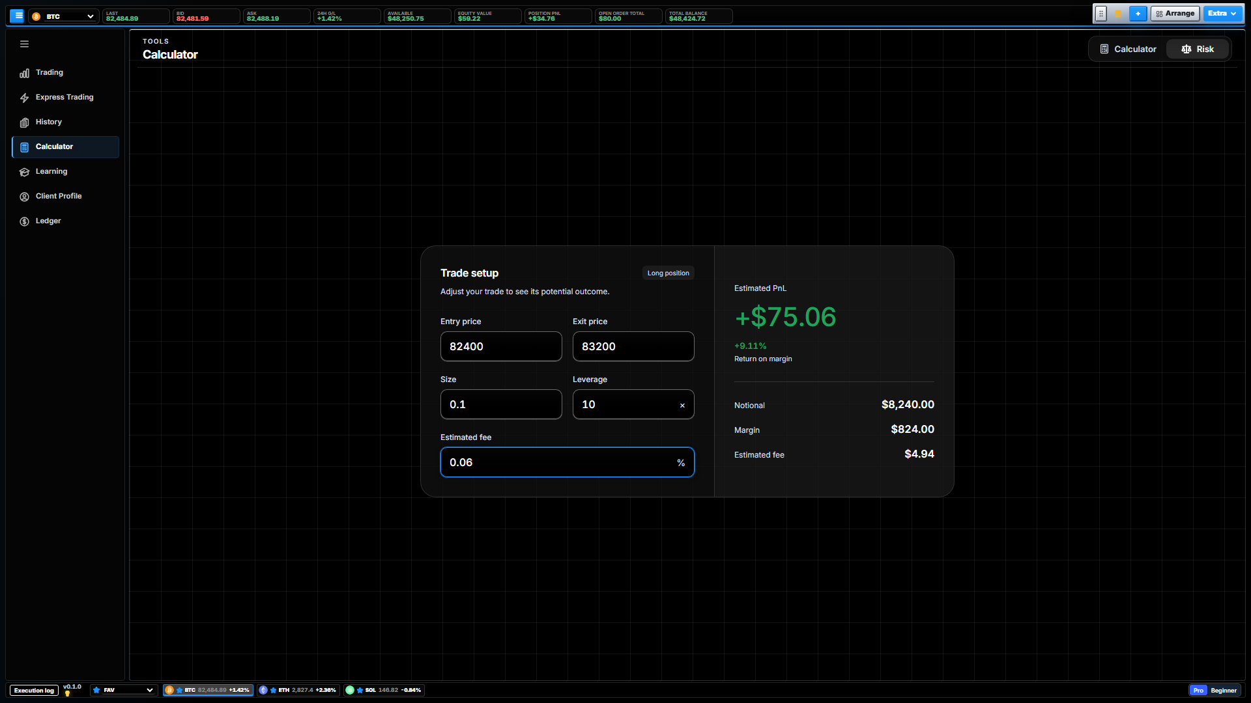Click the ETH favorite star icon

coord(273,690)
